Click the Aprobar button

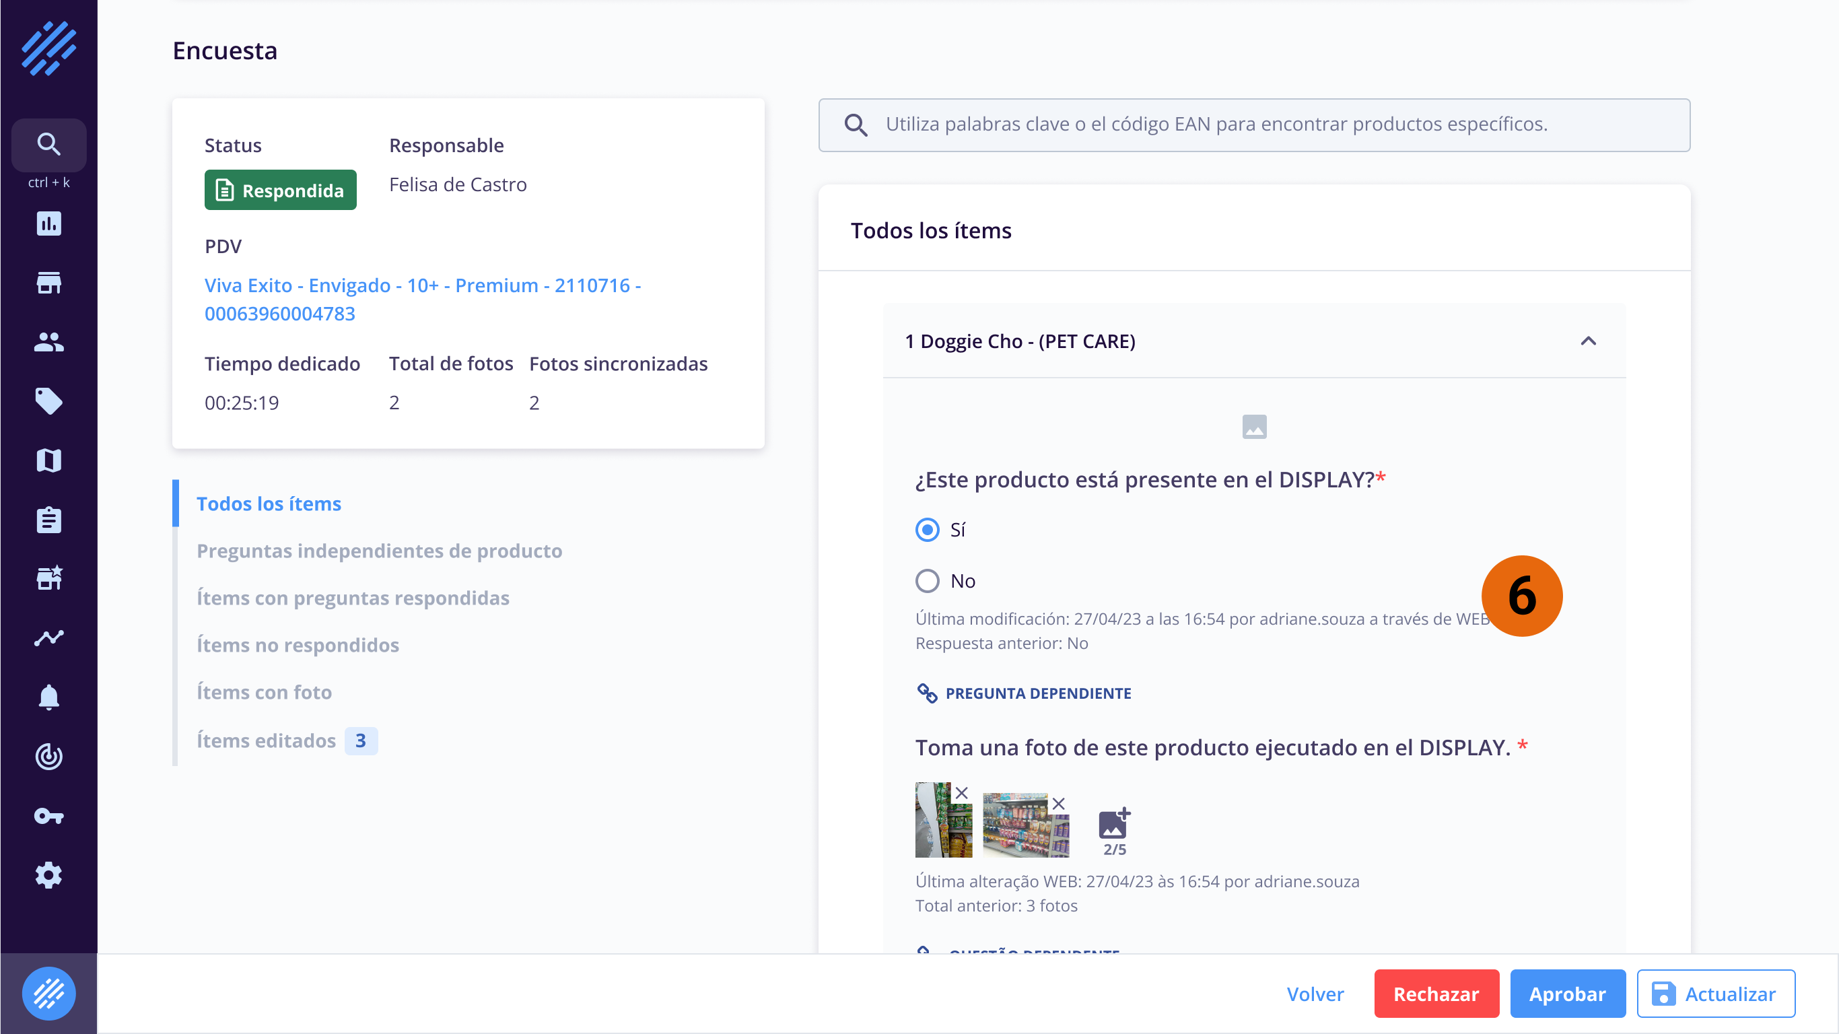[1567, 994]
